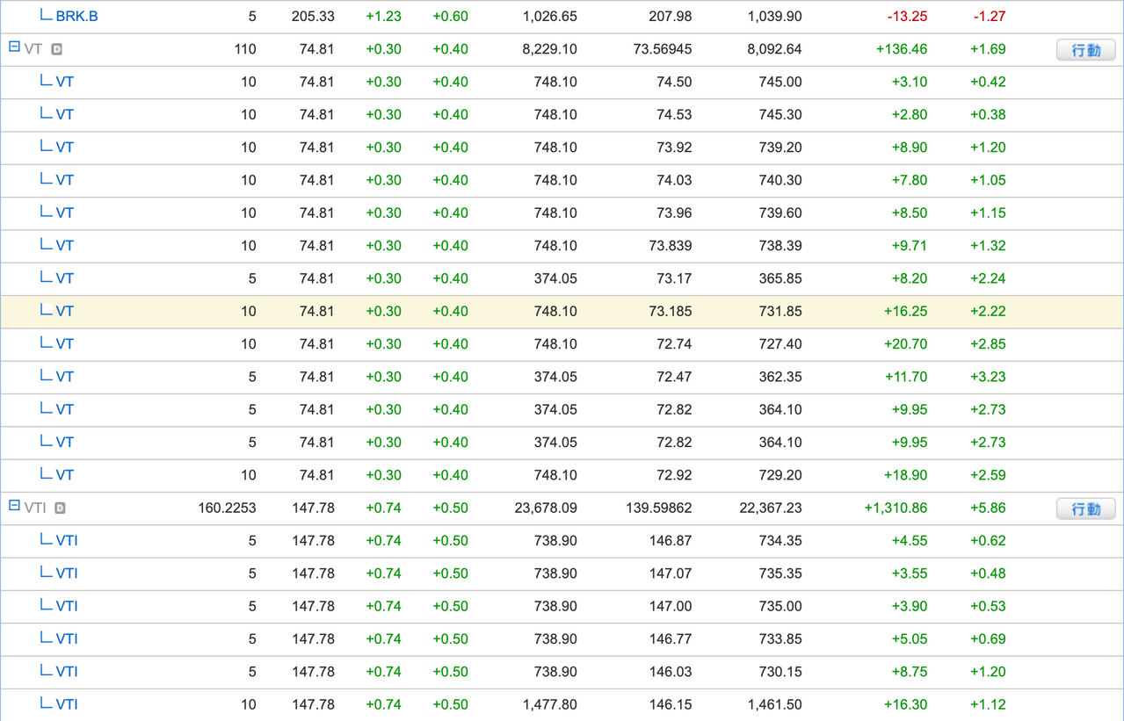Screen dimensions: 1124x721
Task: Click the VTI total value 23,678.09
Action: click(546, 508)
